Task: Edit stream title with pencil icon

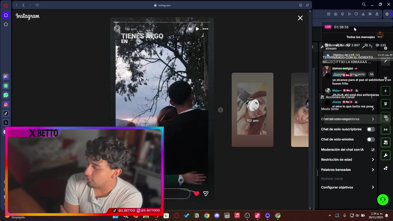Action: (386, 61)
